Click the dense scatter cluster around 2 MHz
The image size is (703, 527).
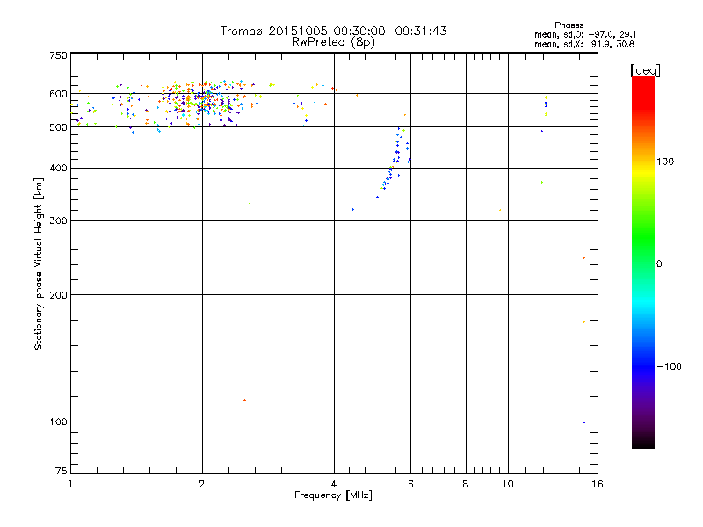[198, 99]
